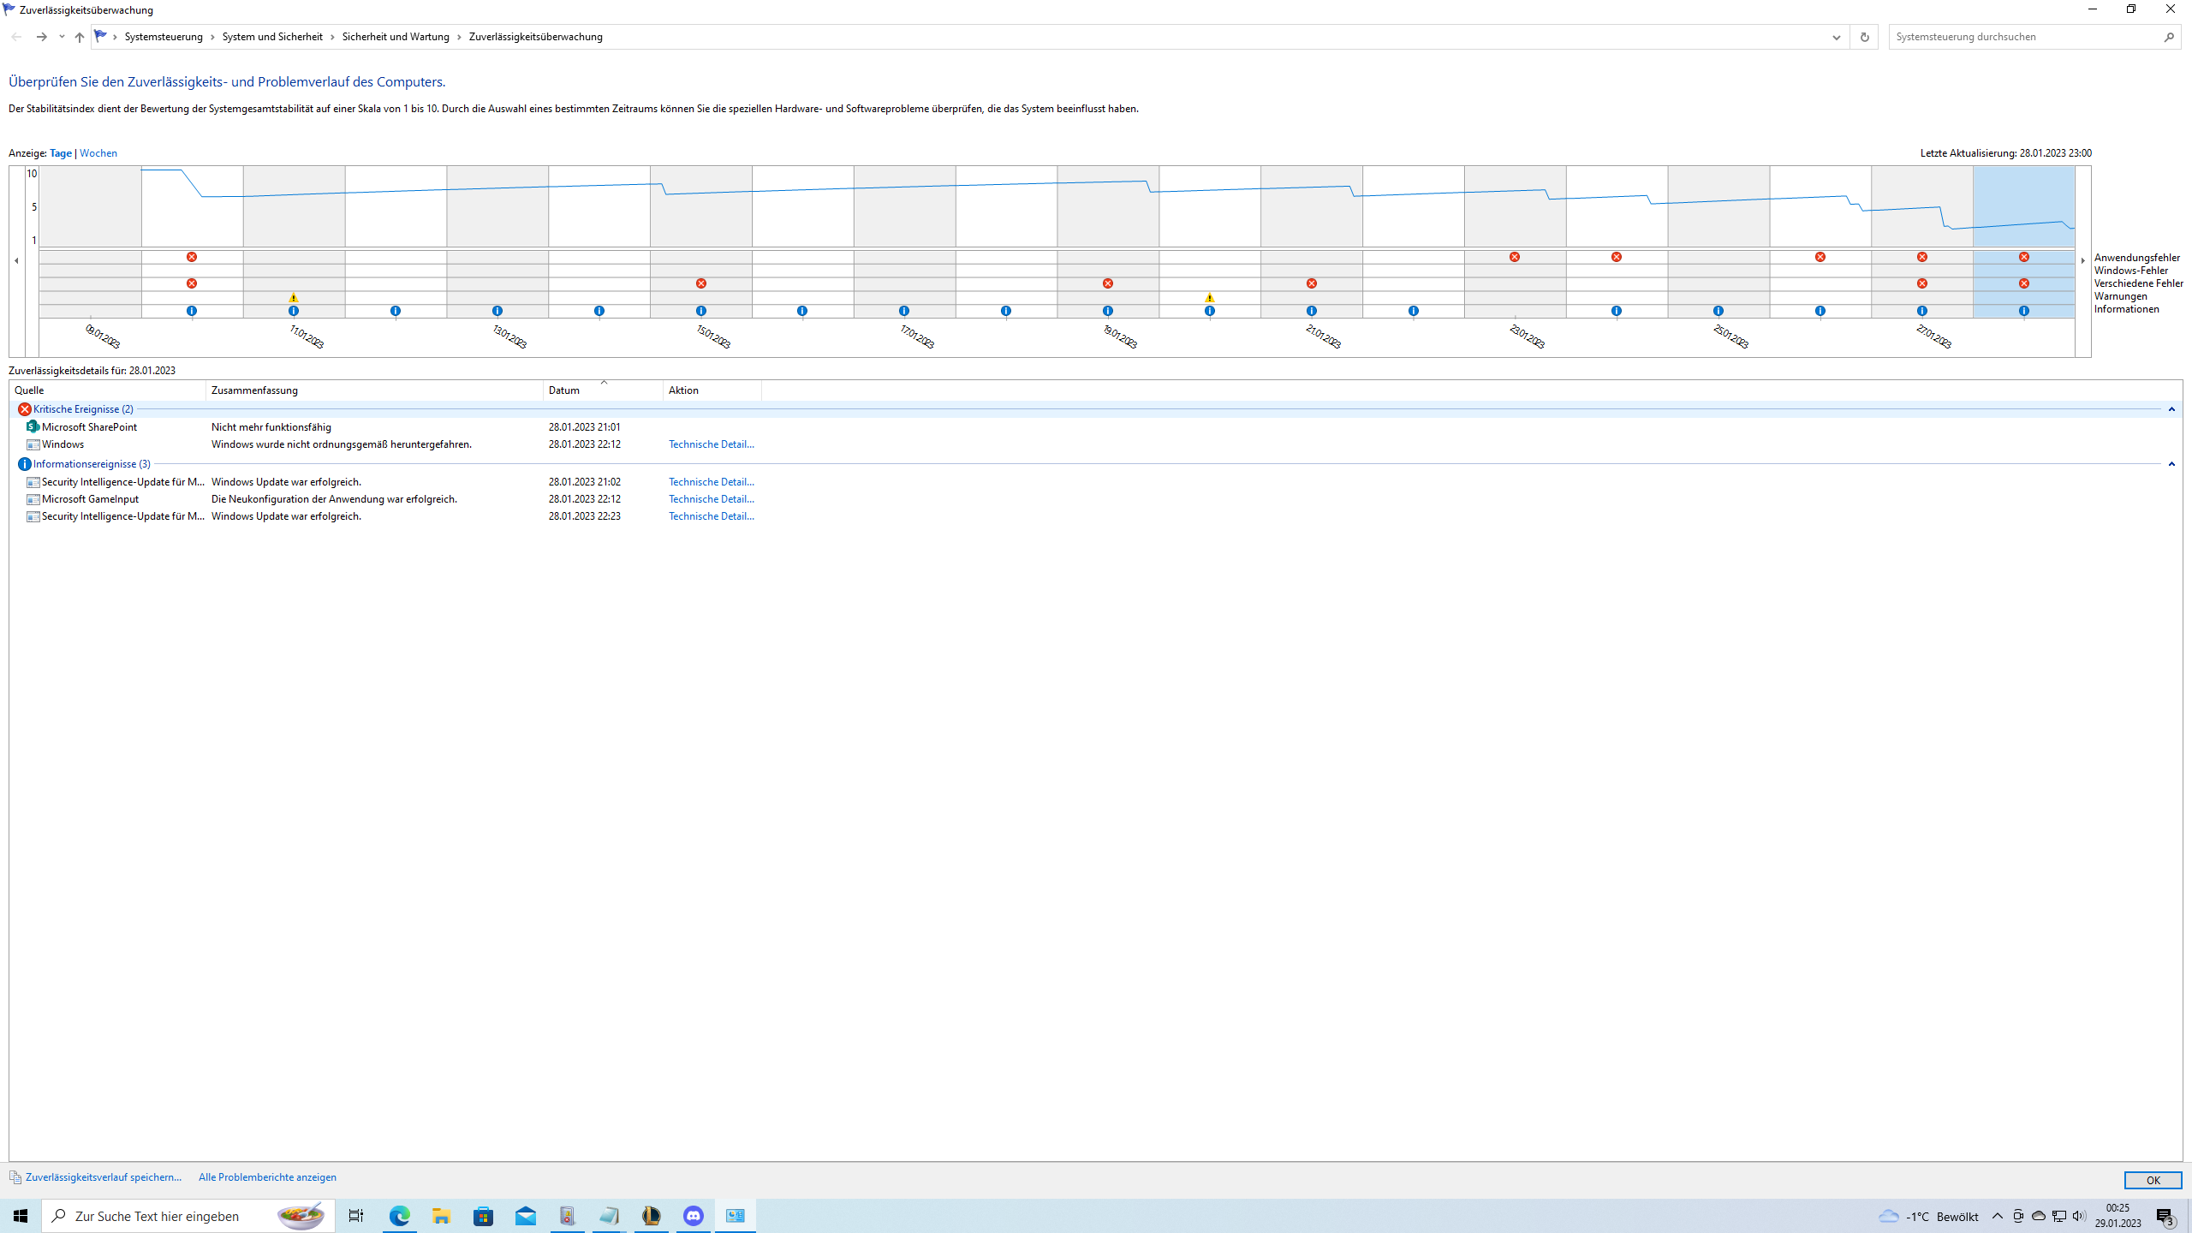The height and width of the screenshot is (1233, 2192).
Task: Click the OK button
Action: [x=2153, y=1180]
